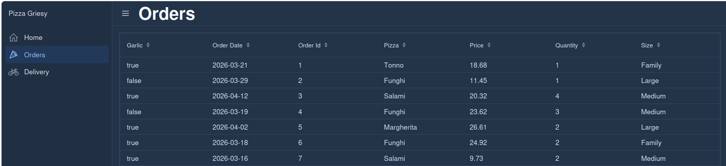726x166 pixels.
Task: Sort table by Garlic column arrows
Action: coord(148,45)
